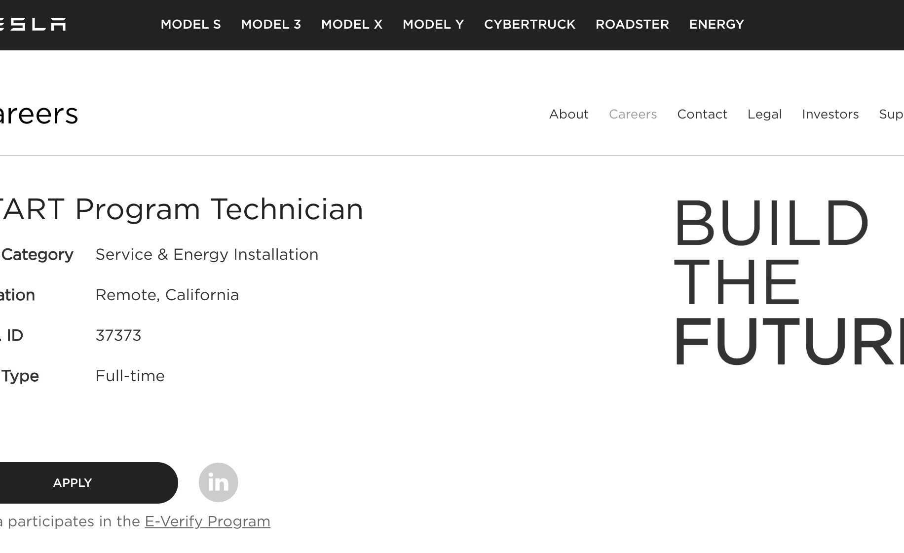Open the Roadster menu item

tap(632, 24)
